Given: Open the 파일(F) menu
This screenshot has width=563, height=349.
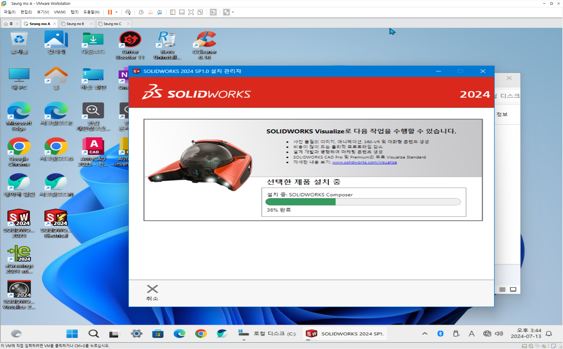Looking at the screenshot, I should click(x=9, y=12).
